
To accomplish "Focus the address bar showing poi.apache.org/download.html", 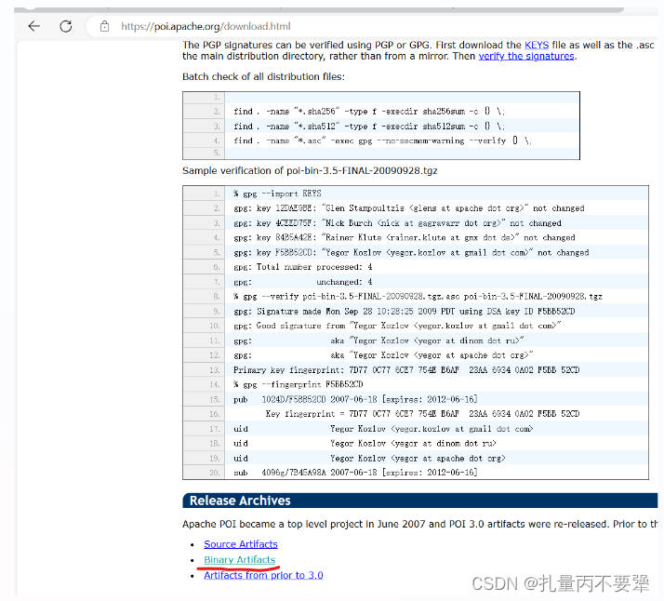I will click(206, 26).
